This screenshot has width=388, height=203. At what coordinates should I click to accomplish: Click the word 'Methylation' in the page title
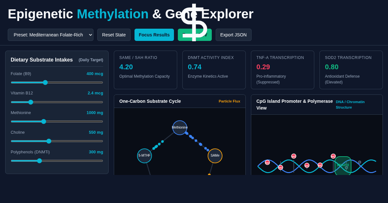click(x=113, y=14)
